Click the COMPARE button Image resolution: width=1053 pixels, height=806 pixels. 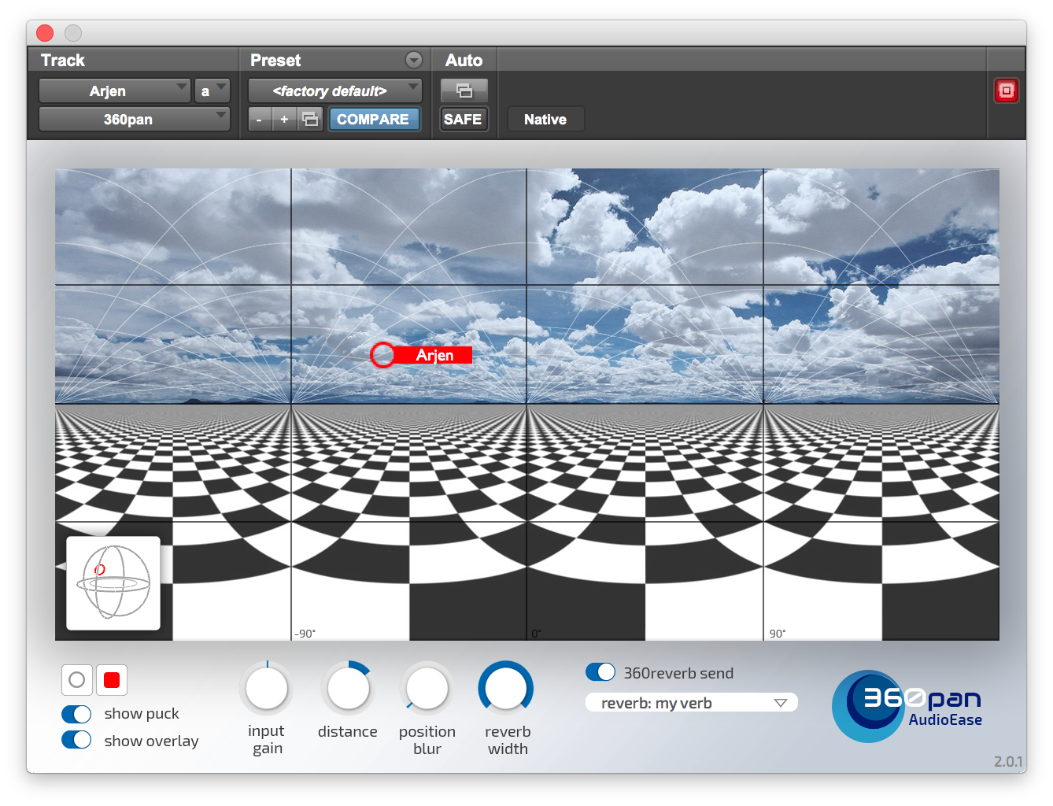pos(373,120)
